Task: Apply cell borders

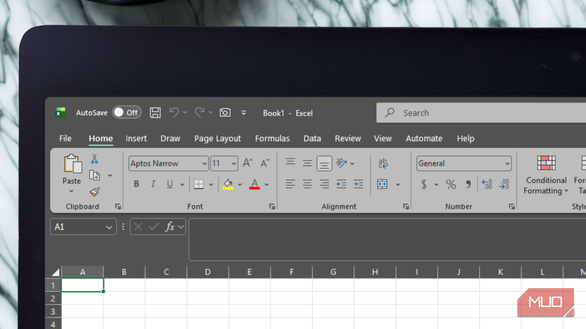Action: pyautogui.click(x=199, y=184)
